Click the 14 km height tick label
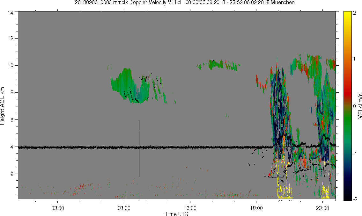 click(11, 13)
